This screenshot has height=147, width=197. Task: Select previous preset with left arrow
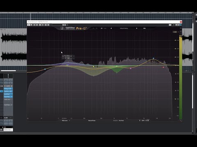tap(111, 28)
